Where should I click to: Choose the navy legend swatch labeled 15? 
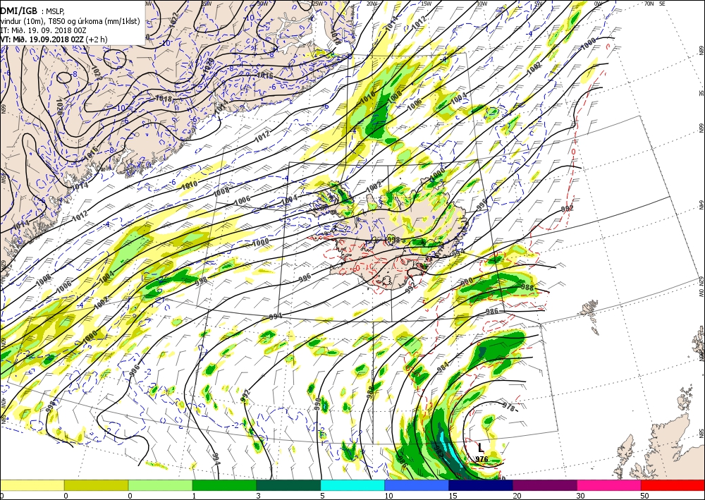pyautogui.click(x=481, y=485)
